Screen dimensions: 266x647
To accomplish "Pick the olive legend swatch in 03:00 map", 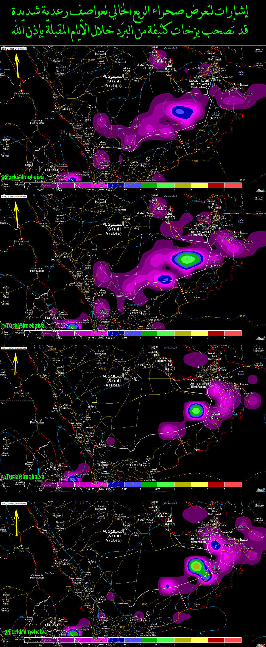I will pos(183,485).
